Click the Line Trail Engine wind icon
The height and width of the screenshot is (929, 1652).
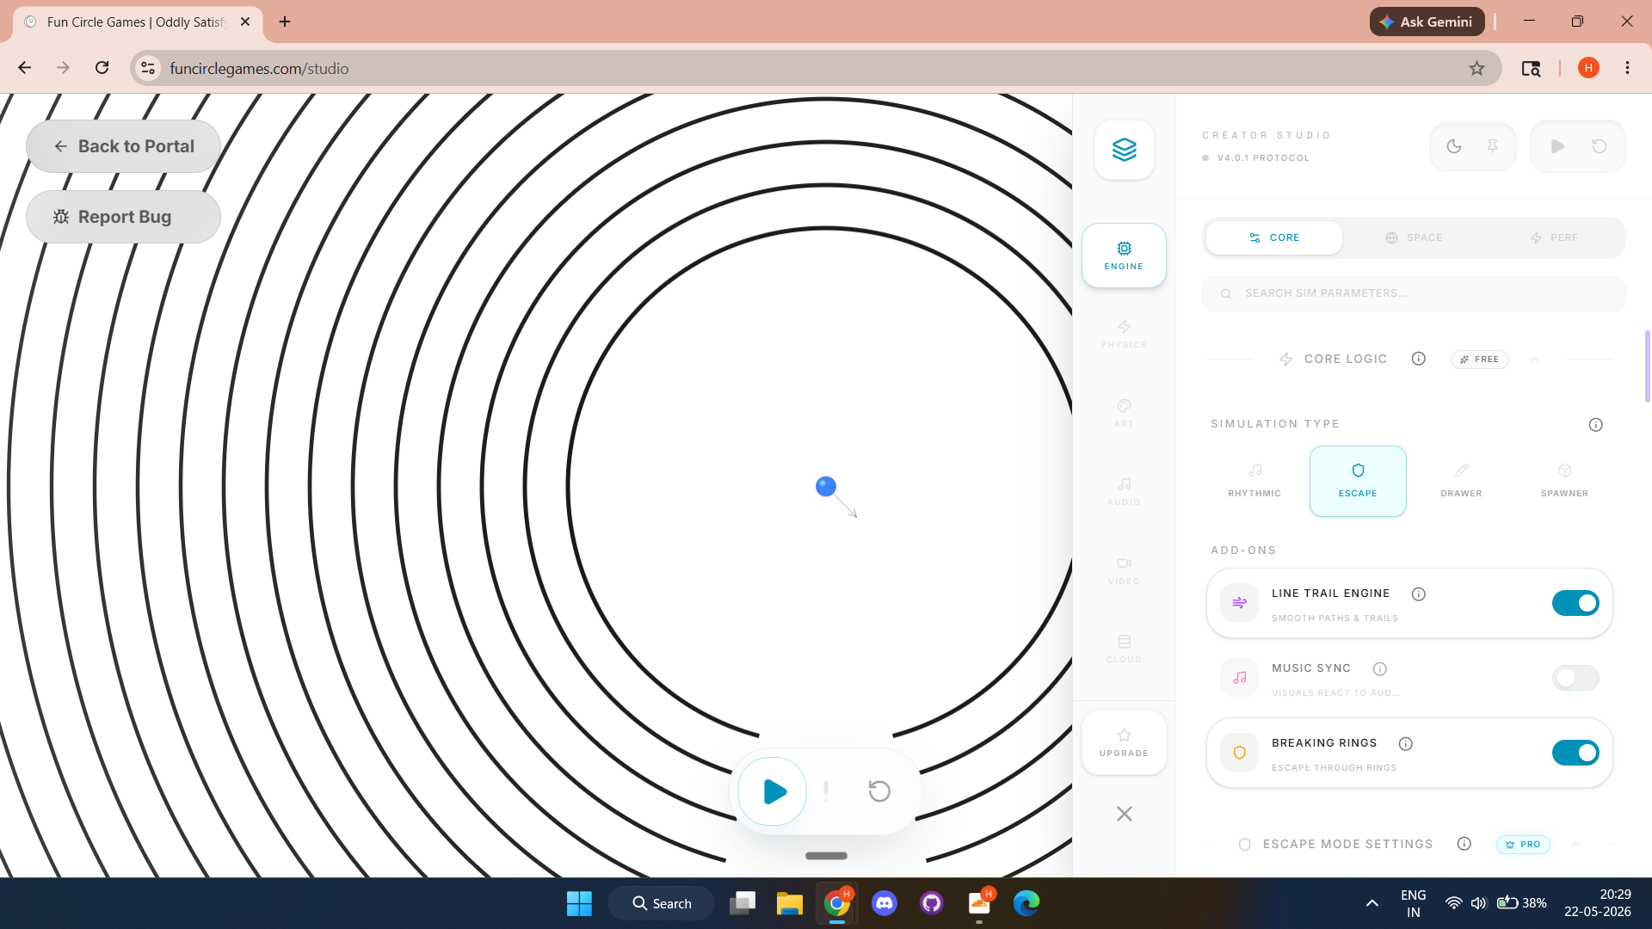click(1239, 603)
